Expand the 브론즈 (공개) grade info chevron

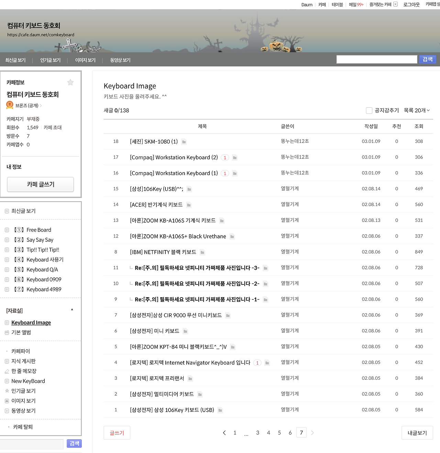41,106
